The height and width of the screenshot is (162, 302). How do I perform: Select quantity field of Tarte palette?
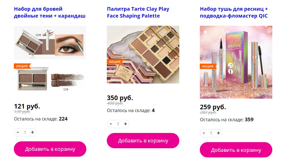pos(118,124)
